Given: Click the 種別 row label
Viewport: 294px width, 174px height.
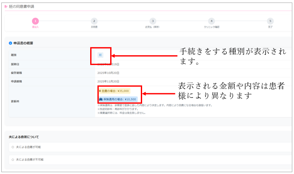Looking at the screenshot, I should tap(14, 55).
